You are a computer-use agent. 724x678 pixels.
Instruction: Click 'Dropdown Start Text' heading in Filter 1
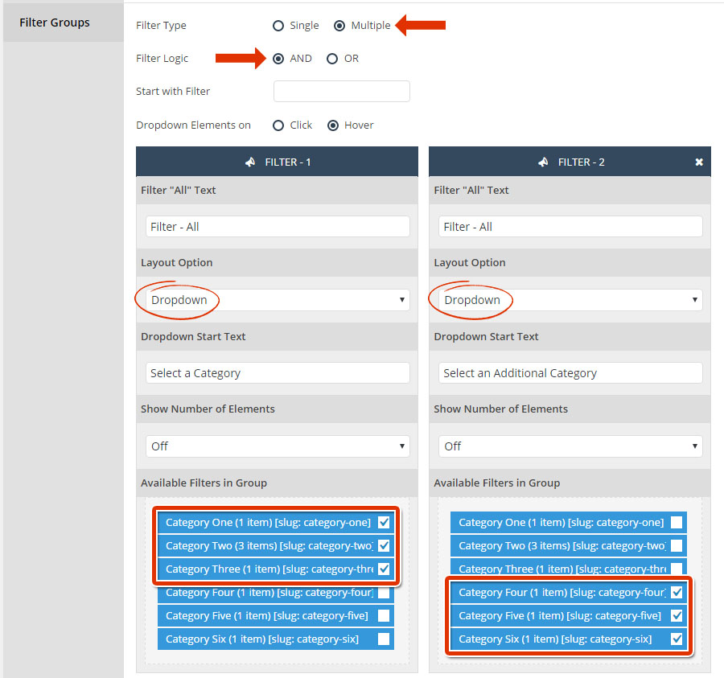click(x=193, y=337)
